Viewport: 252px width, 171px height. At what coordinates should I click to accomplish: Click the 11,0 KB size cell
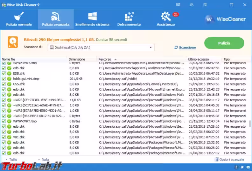coord(75,100)
